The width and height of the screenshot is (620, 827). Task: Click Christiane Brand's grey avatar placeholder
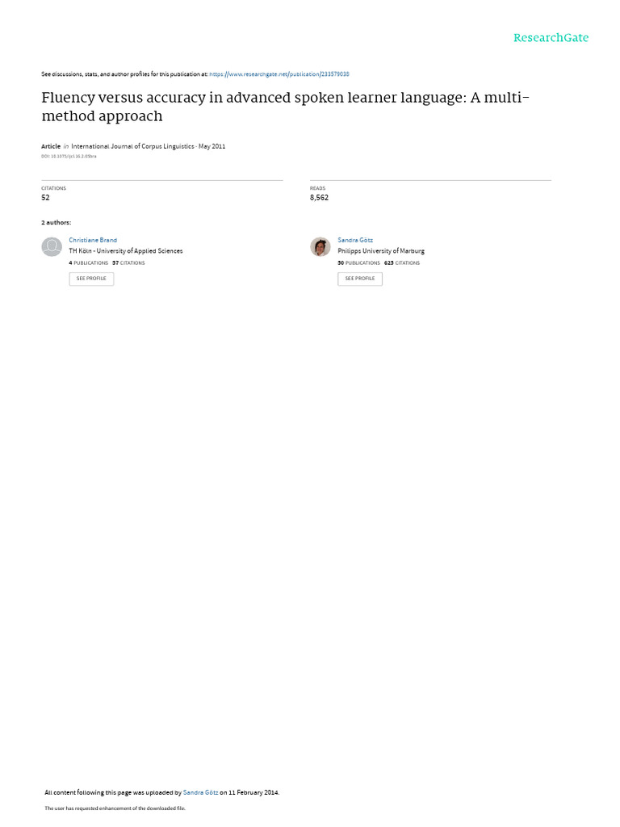(x=52, y=246)
